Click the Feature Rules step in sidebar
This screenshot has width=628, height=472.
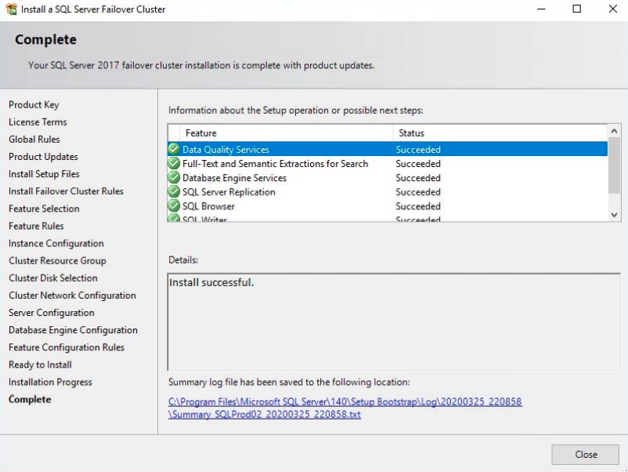36,226
